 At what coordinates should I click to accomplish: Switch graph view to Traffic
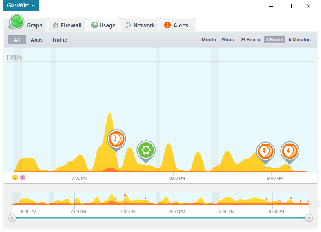pyautogui.click(x=60, y=40)
